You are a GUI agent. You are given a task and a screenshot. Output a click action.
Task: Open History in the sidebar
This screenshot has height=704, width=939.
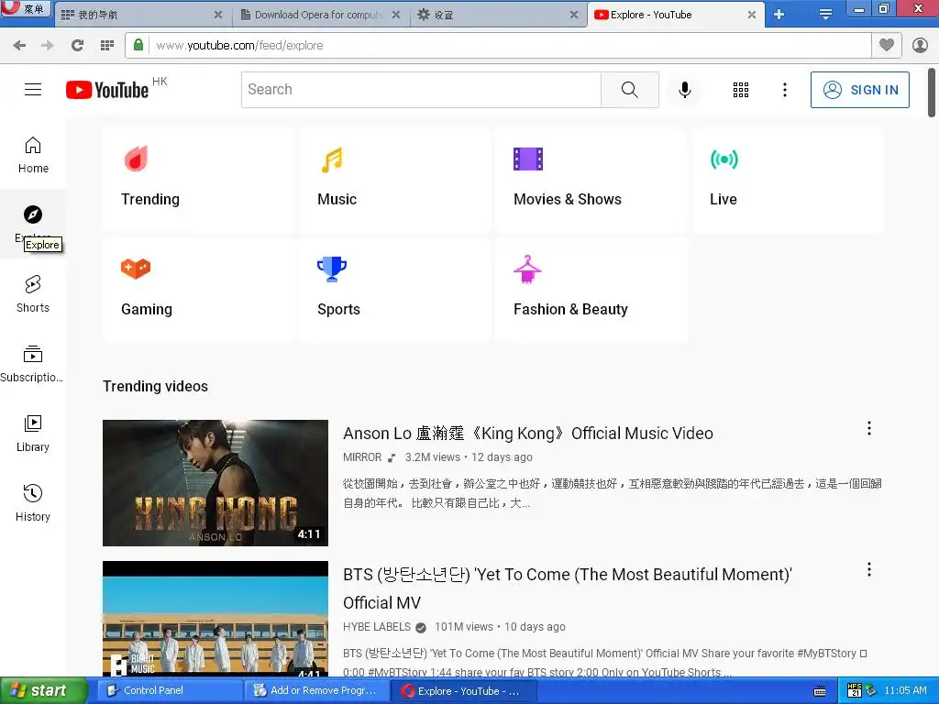click(33, 503)
